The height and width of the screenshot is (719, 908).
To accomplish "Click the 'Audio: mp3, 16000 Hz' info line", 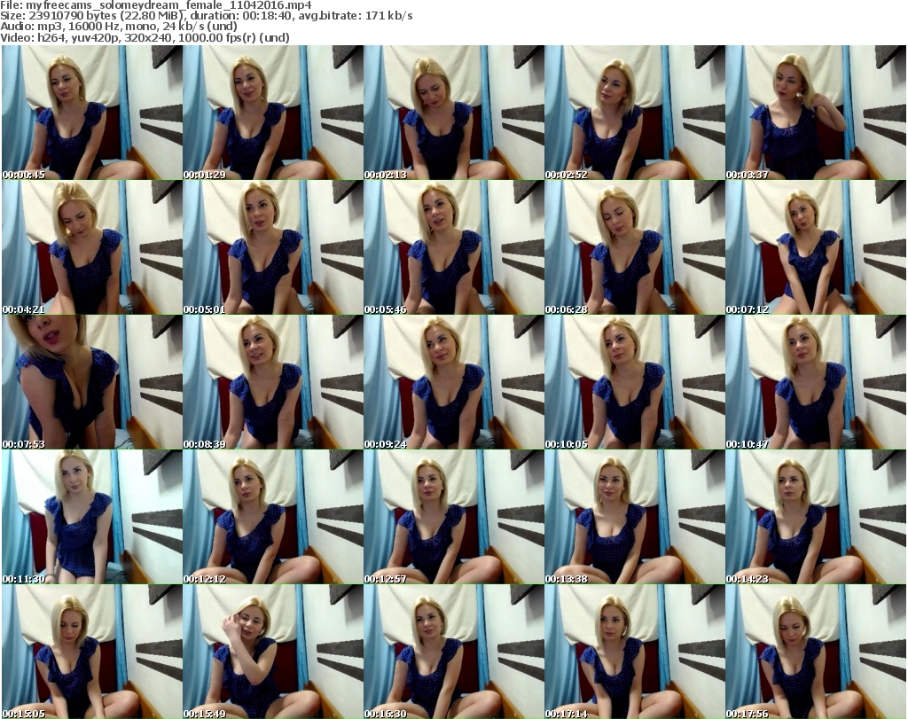I will coord(119,26).
